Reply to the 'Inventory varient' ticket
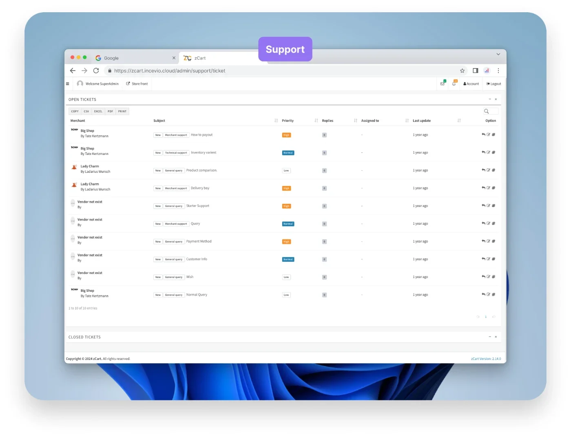The height and width of the screenshot is (437, 571). click(x=483, y=152)
